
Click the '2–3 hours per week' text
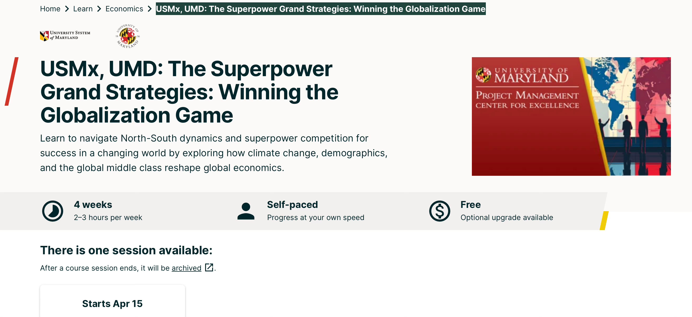108,217
